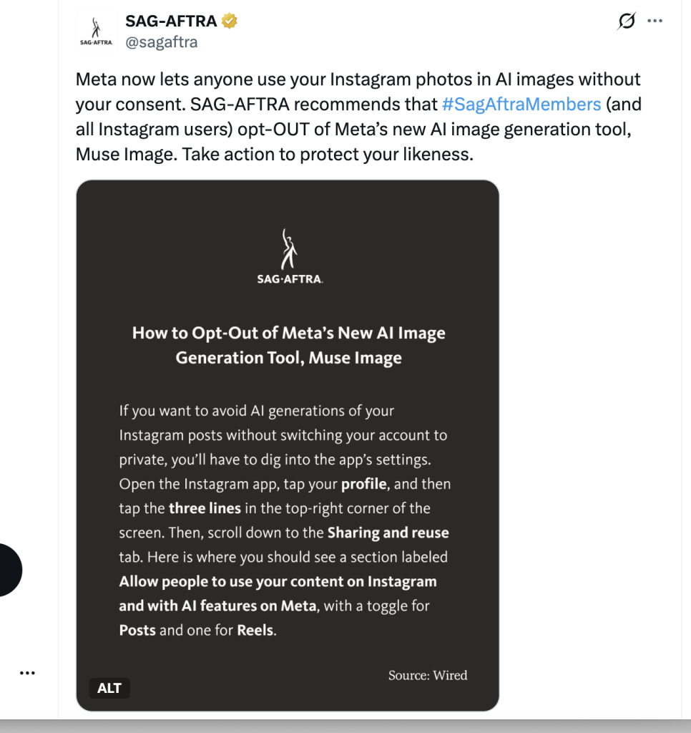Click the "How to Opt-Out" headline in image

tap(289, 345)
